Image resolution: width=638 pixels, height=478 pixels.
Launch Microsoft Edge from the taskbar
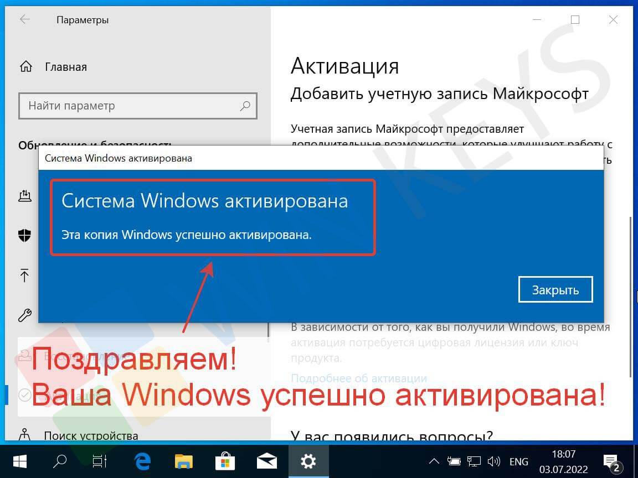(142, 461)
